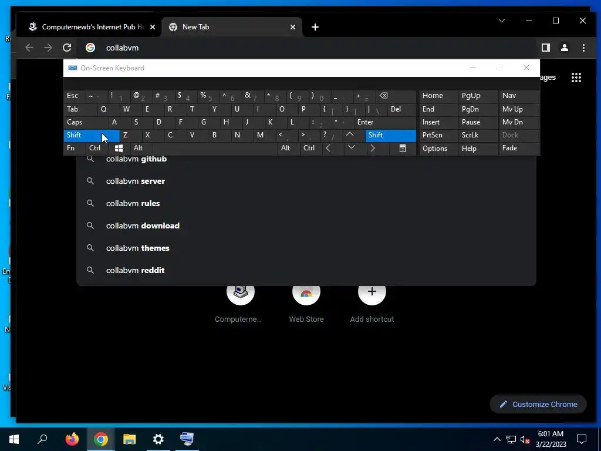Image resolution: width=601 pixels, height=451 pixels.
Task: Open File Explorer from taskbar
Action: click(x=129, y=439)
